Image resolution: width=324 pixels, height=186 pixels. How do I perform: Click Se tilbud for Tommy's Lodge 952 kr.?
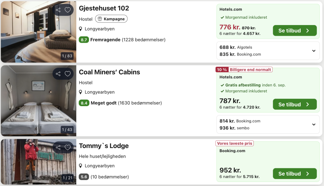(x=295, y=174)
